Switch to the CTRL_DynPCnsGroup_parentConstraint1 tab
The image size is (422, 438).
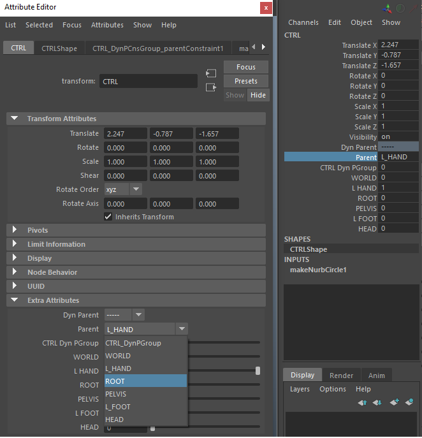coord(158,48)
